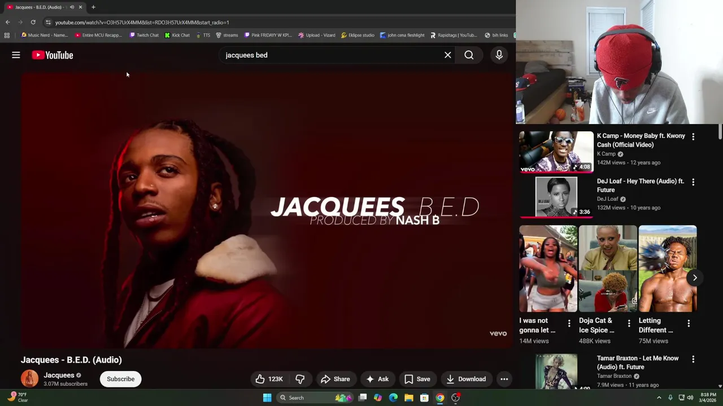Show the next Shorts with the right arrow
This screenshot has height=406, width=723.
[x=695, y=277]
